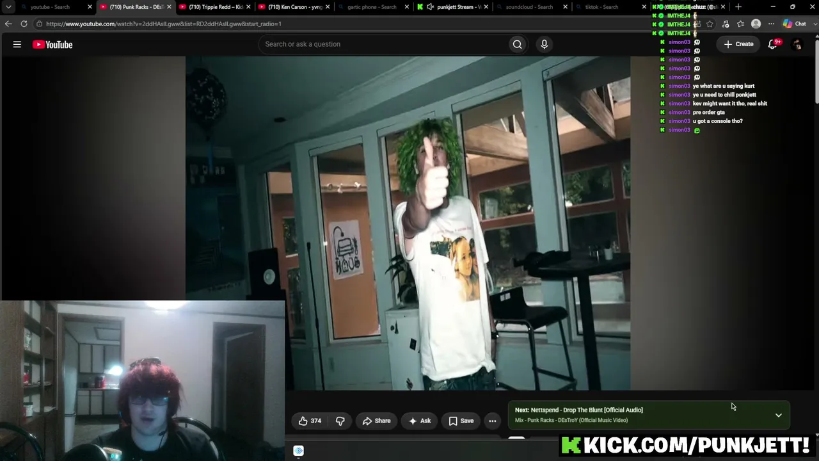Click the 'ye u need to chill ponkjett' message
Image resolution: width=819 pixels, height=461 pixels.
click(724, 95)
